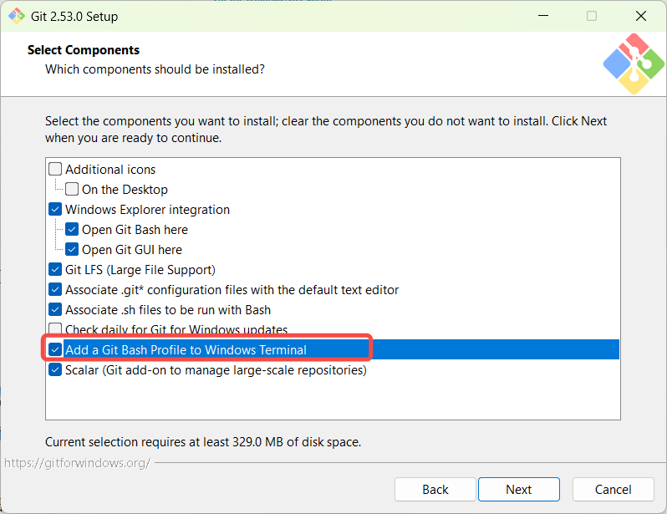Uncheck Windows Explorer integration

tap(56, 210)
